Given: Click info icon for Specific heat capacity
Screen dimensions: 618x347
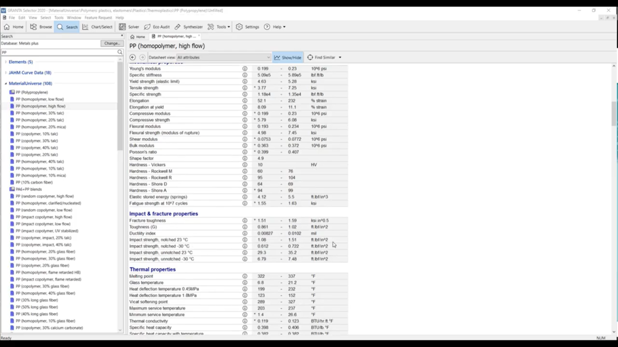Looking at the screenshot, I should (x=245, y=327).
